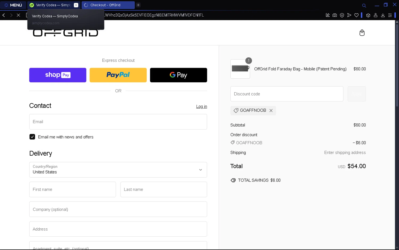Go forward to the next page
This screenshot has height=250, width=399.
[11, 15]
